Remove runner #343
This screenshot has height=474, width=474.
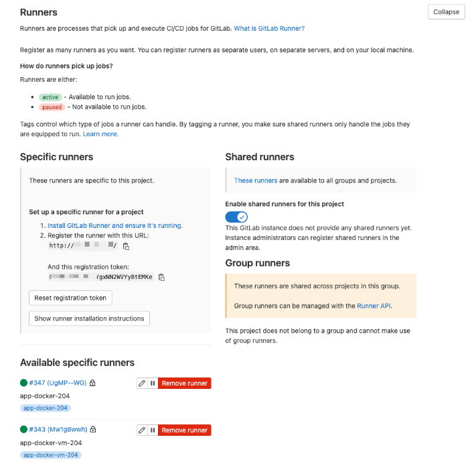click(184, 430)
